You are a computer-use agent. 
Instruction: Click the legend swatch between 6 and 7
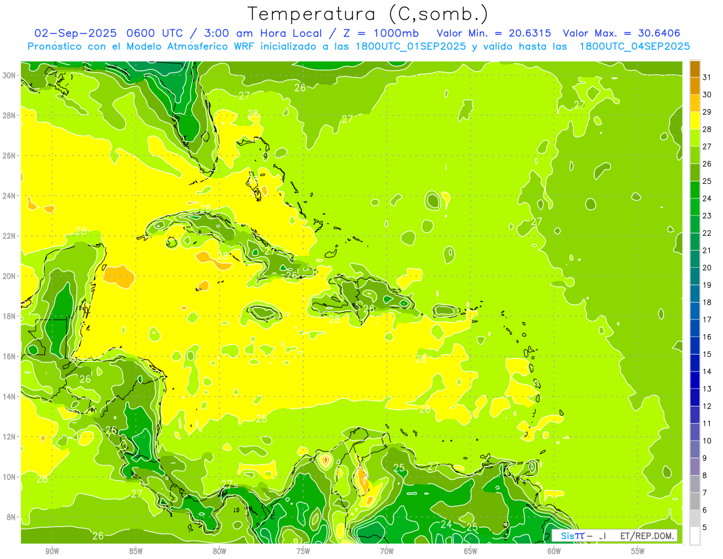695,501
